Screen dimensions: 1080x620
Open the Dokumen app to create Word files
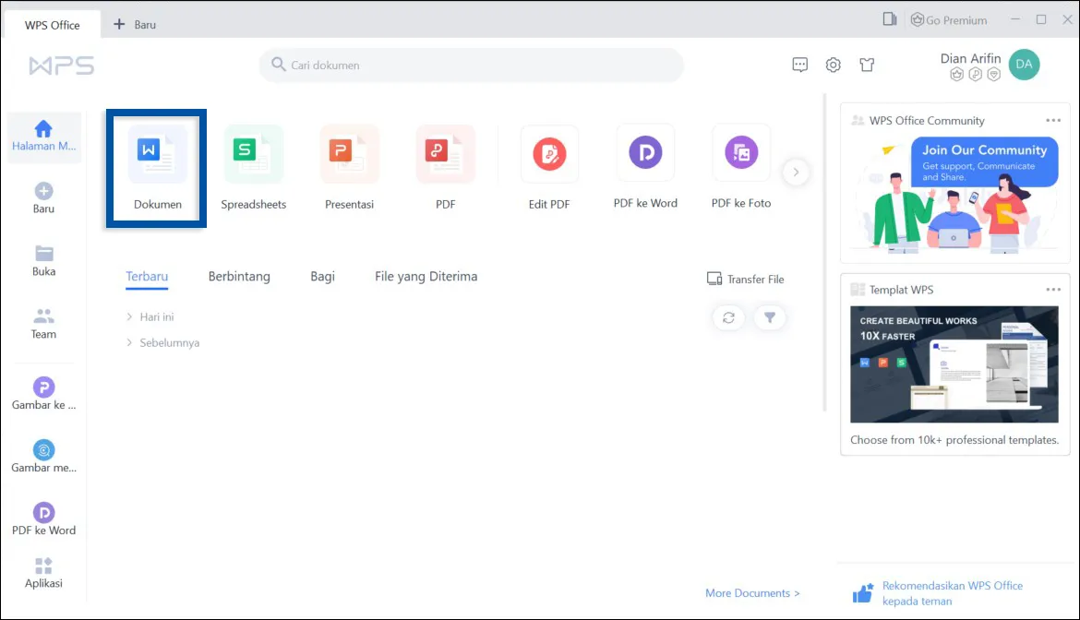point(154,166)
